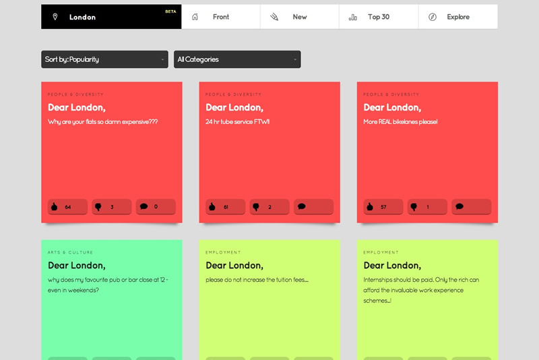Click the Top 30 bar chart icon
Viewport: 539px width, 360px height.
352,18
